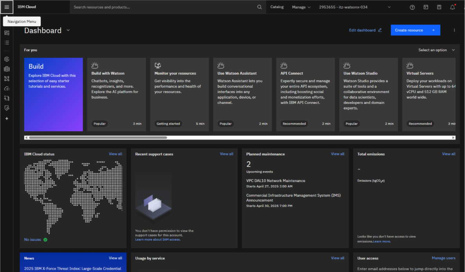View all Planned maintenance events

click(337, 154)
